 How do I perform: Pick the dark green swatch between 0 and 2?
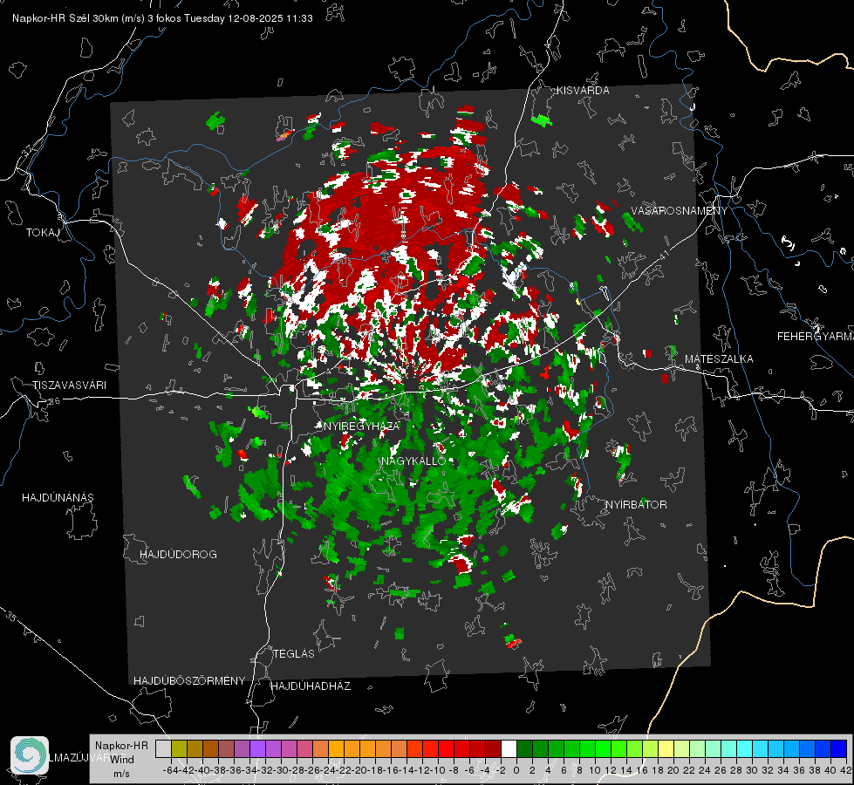(524, 749)
